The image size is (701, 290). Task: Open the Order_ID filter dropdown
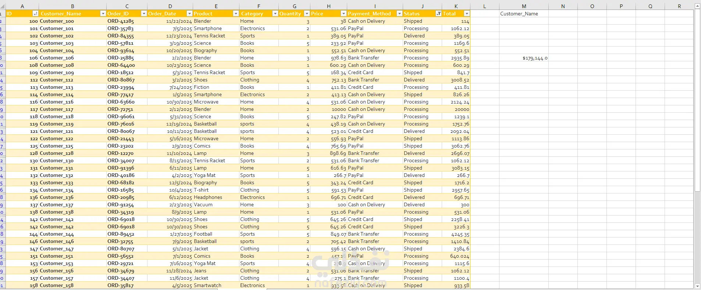pos(144,14)
